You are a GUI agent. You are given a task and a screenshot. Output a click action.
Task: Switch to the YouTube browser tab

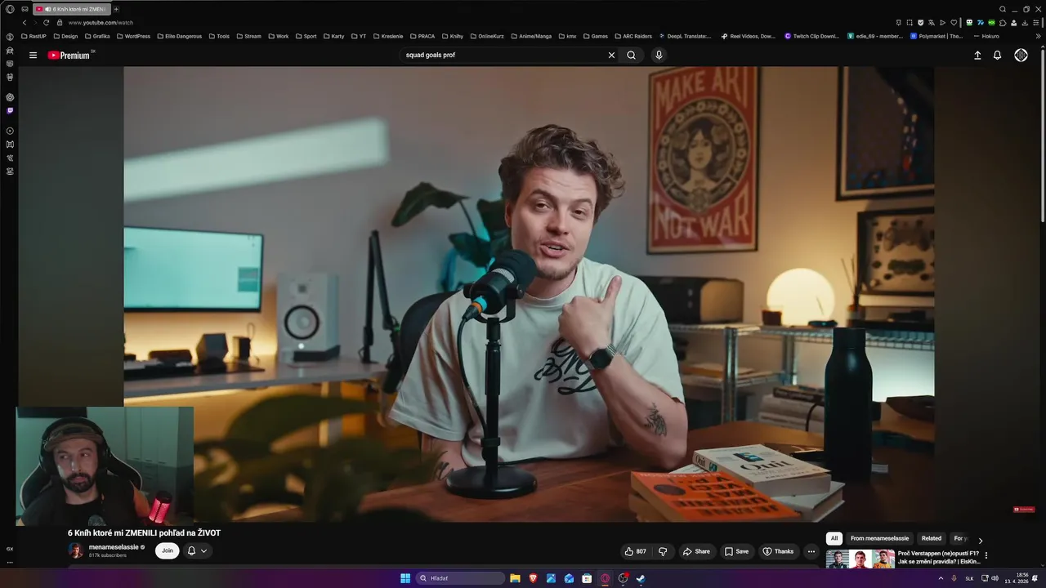pos(71,9)
